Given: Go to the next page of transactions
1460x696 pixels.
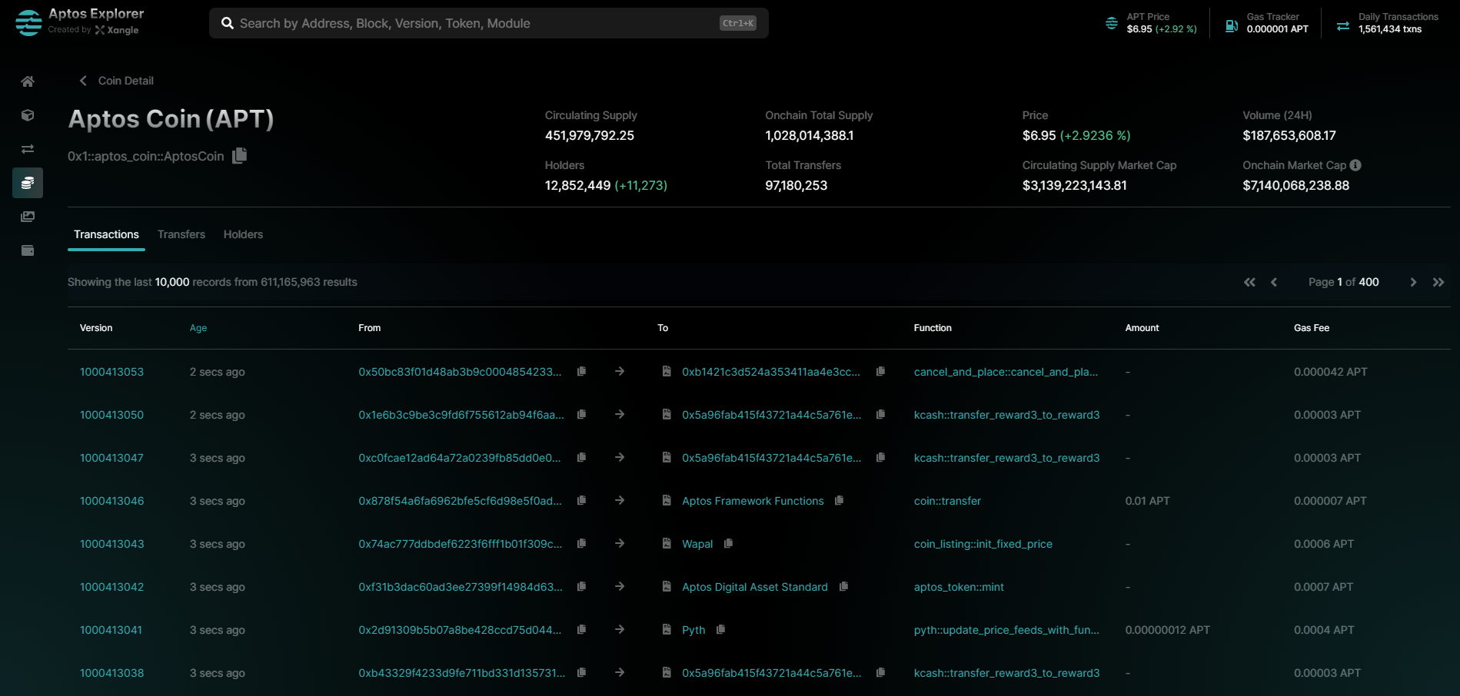Looking at the screenshot, I should click(1413, 282).
